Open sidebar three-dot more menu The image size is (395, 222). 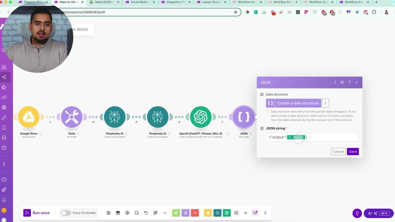point(4,164)
